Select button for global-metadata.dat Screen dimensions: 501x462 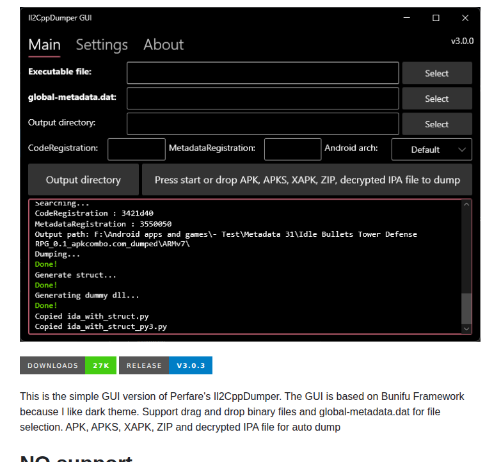(437, 99)
